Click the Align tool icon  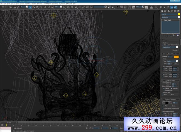coord(113,7)
